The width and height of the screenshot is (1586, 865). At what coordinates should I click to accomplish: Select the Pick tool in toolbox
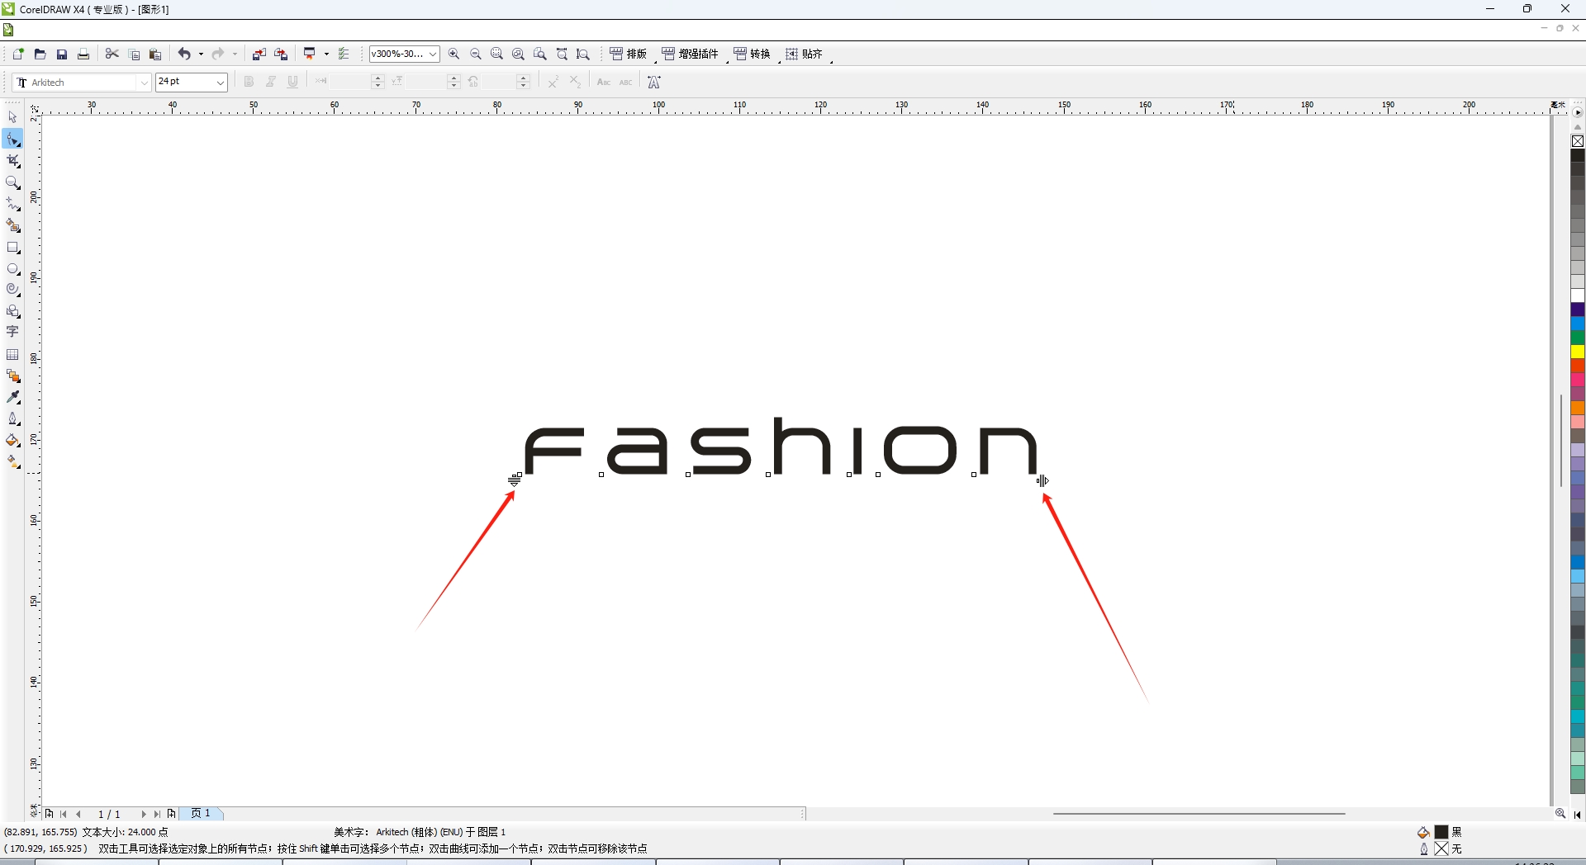coord(12,117)
